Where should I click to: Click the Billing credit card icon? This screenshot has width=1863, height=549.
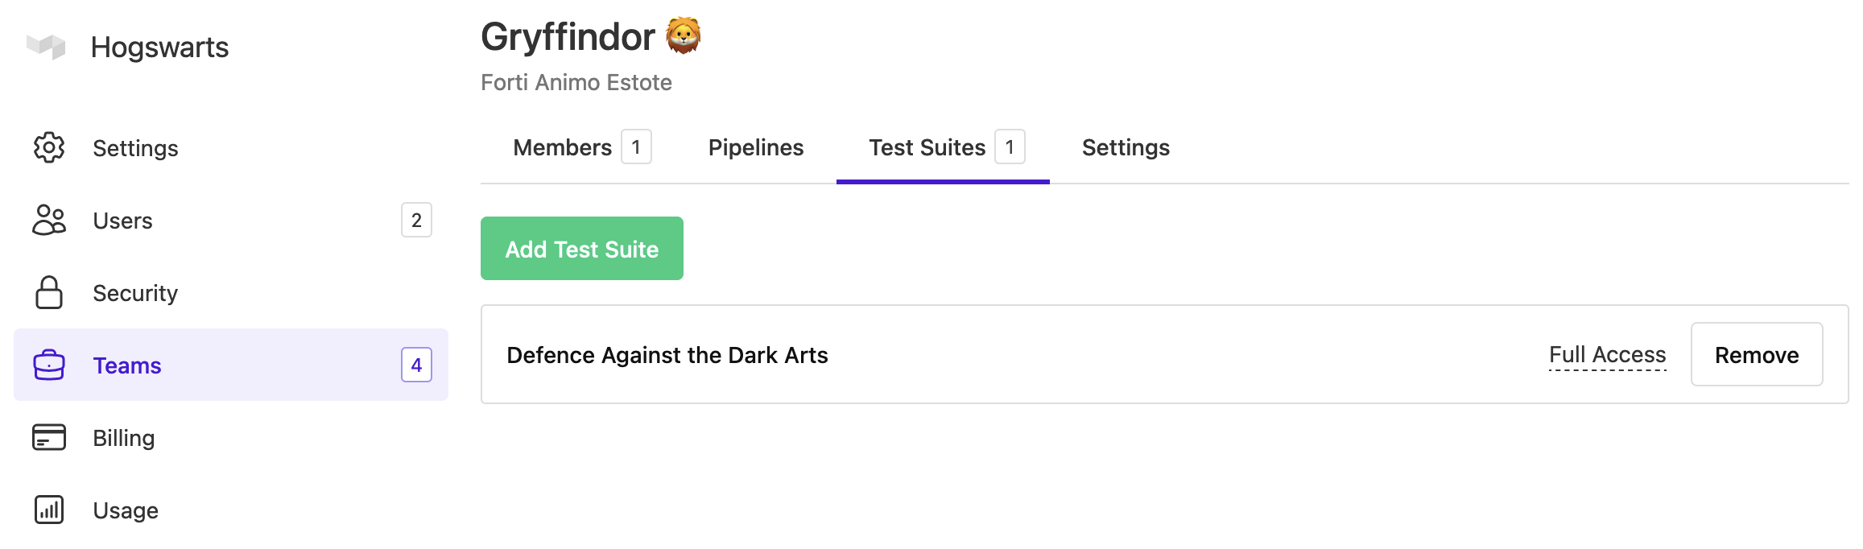pos(50,438)
